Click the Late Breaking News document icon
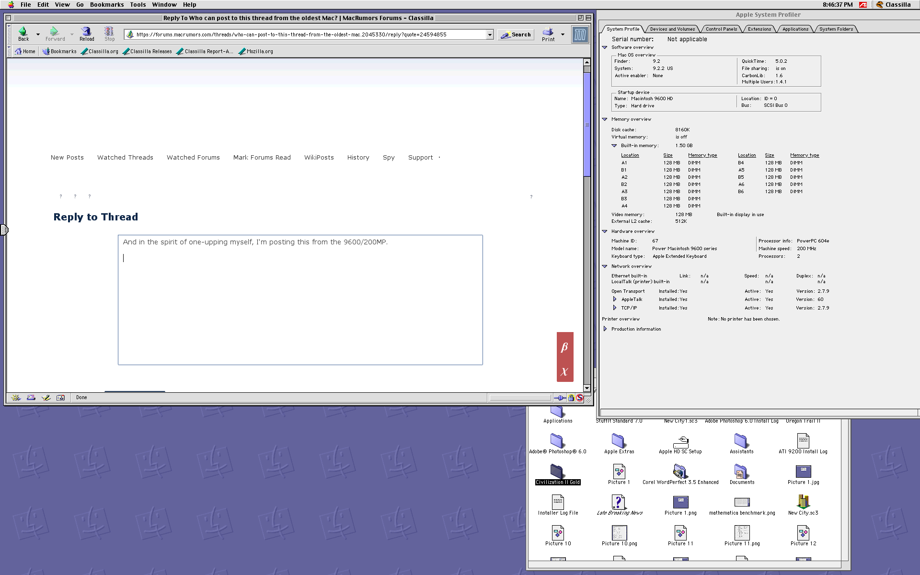This screenshot has height=575, width=920. (619, 502)
